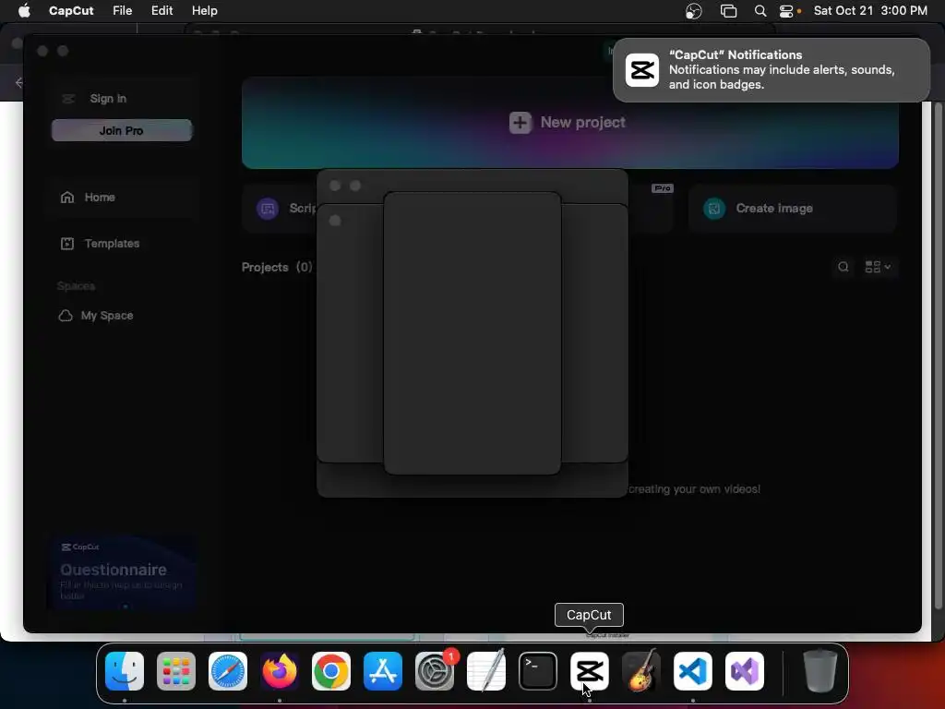
Task: Open Finder from the Dock
Action: (125, 671)
